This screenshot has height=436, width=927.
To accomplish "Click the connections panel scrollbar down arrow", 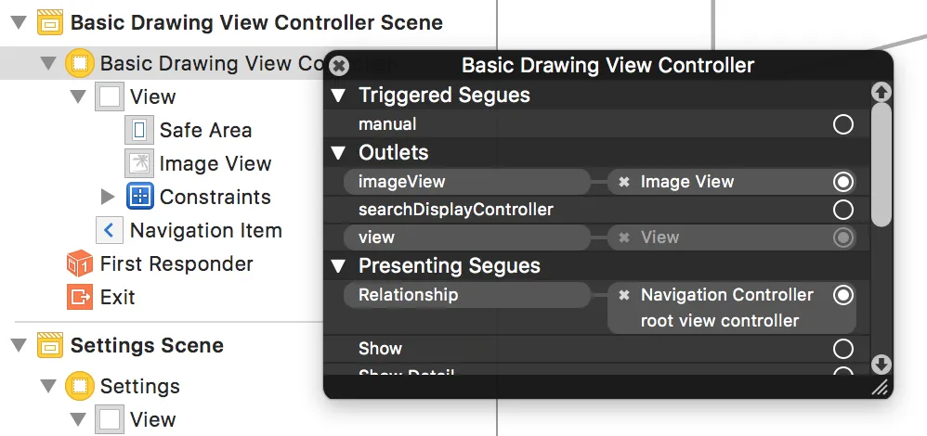I will pyautogui.click(x=881, y=365).
